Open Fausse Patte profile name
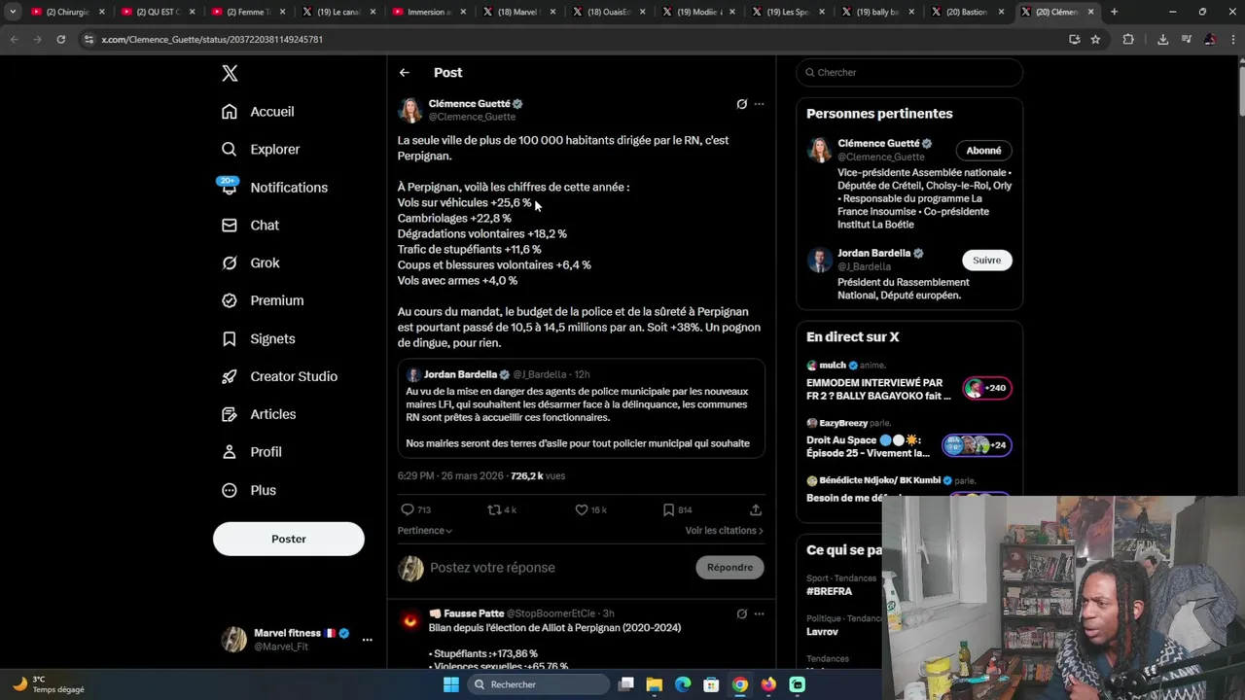1245x700 pixels. click(474, 613)
